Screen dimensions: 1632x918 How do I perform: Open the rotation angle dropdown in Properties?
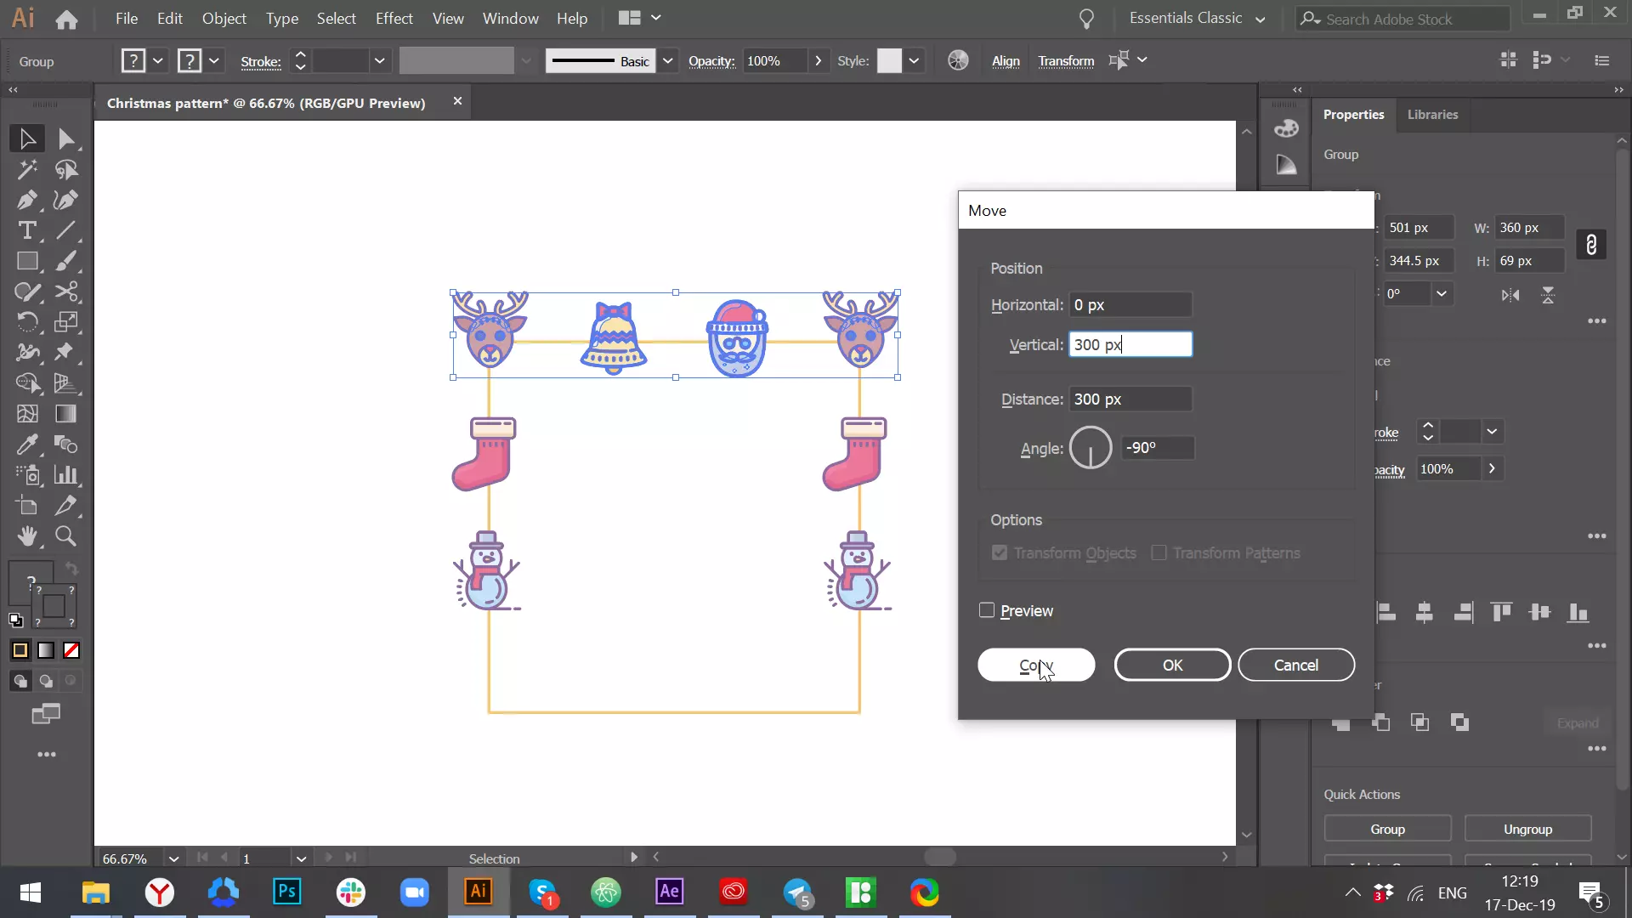(1442, 294)
